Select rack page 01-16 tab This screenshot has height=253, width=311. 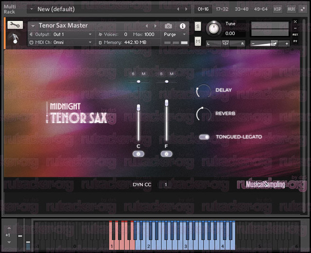click(203, 9)
